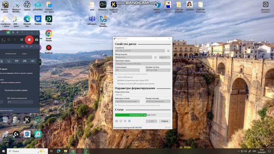Open Task View on the taskbar

[51, 151]
